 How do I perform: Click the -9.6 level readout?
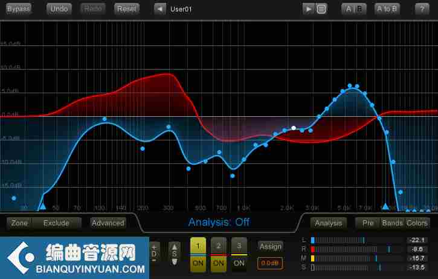click(417, 249)
